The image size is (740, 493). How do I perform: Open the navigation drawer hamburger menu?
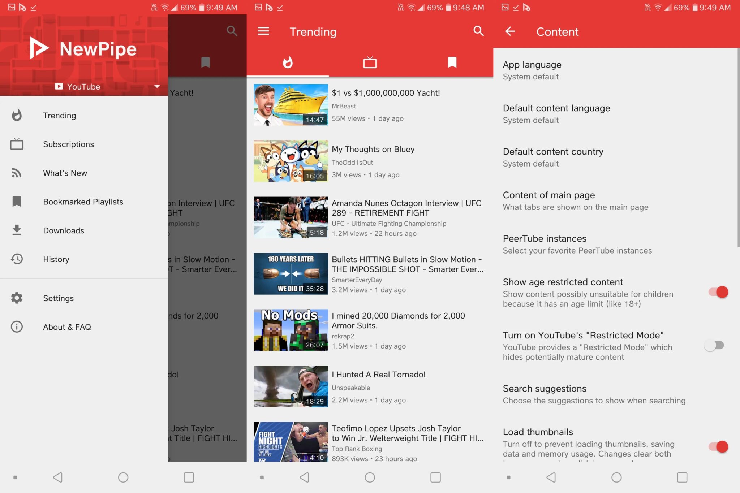(263, 31)
